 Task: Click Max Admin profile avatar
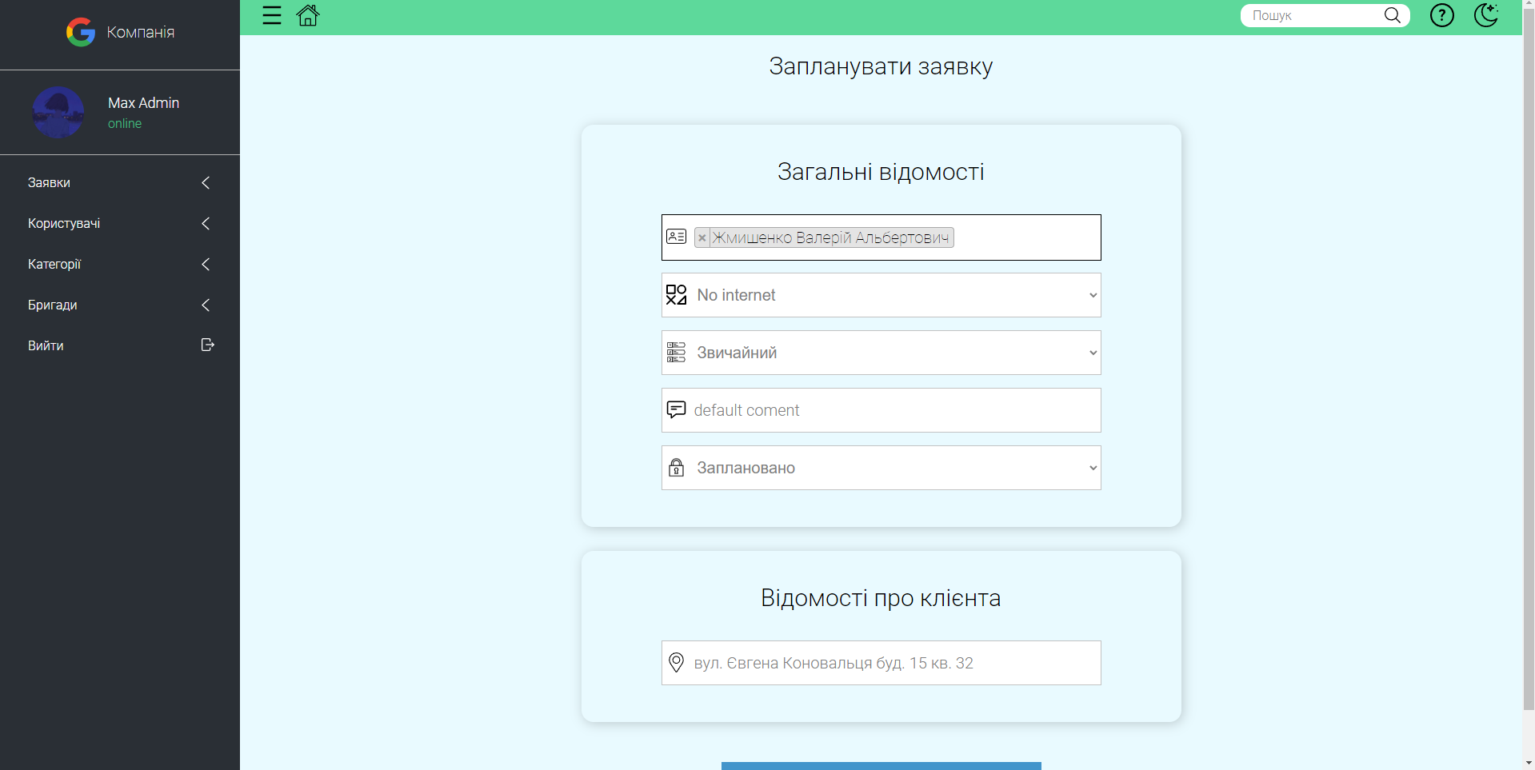tap(58, 112)
